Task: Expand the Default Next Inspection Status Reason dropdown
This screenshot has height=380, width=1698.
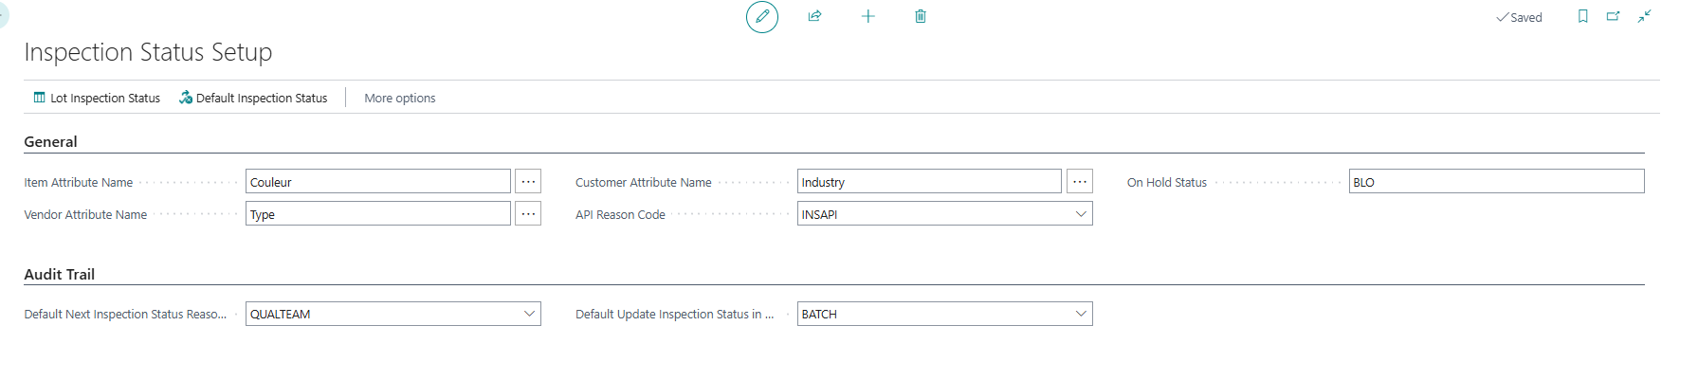Action: tap(529, 314)
